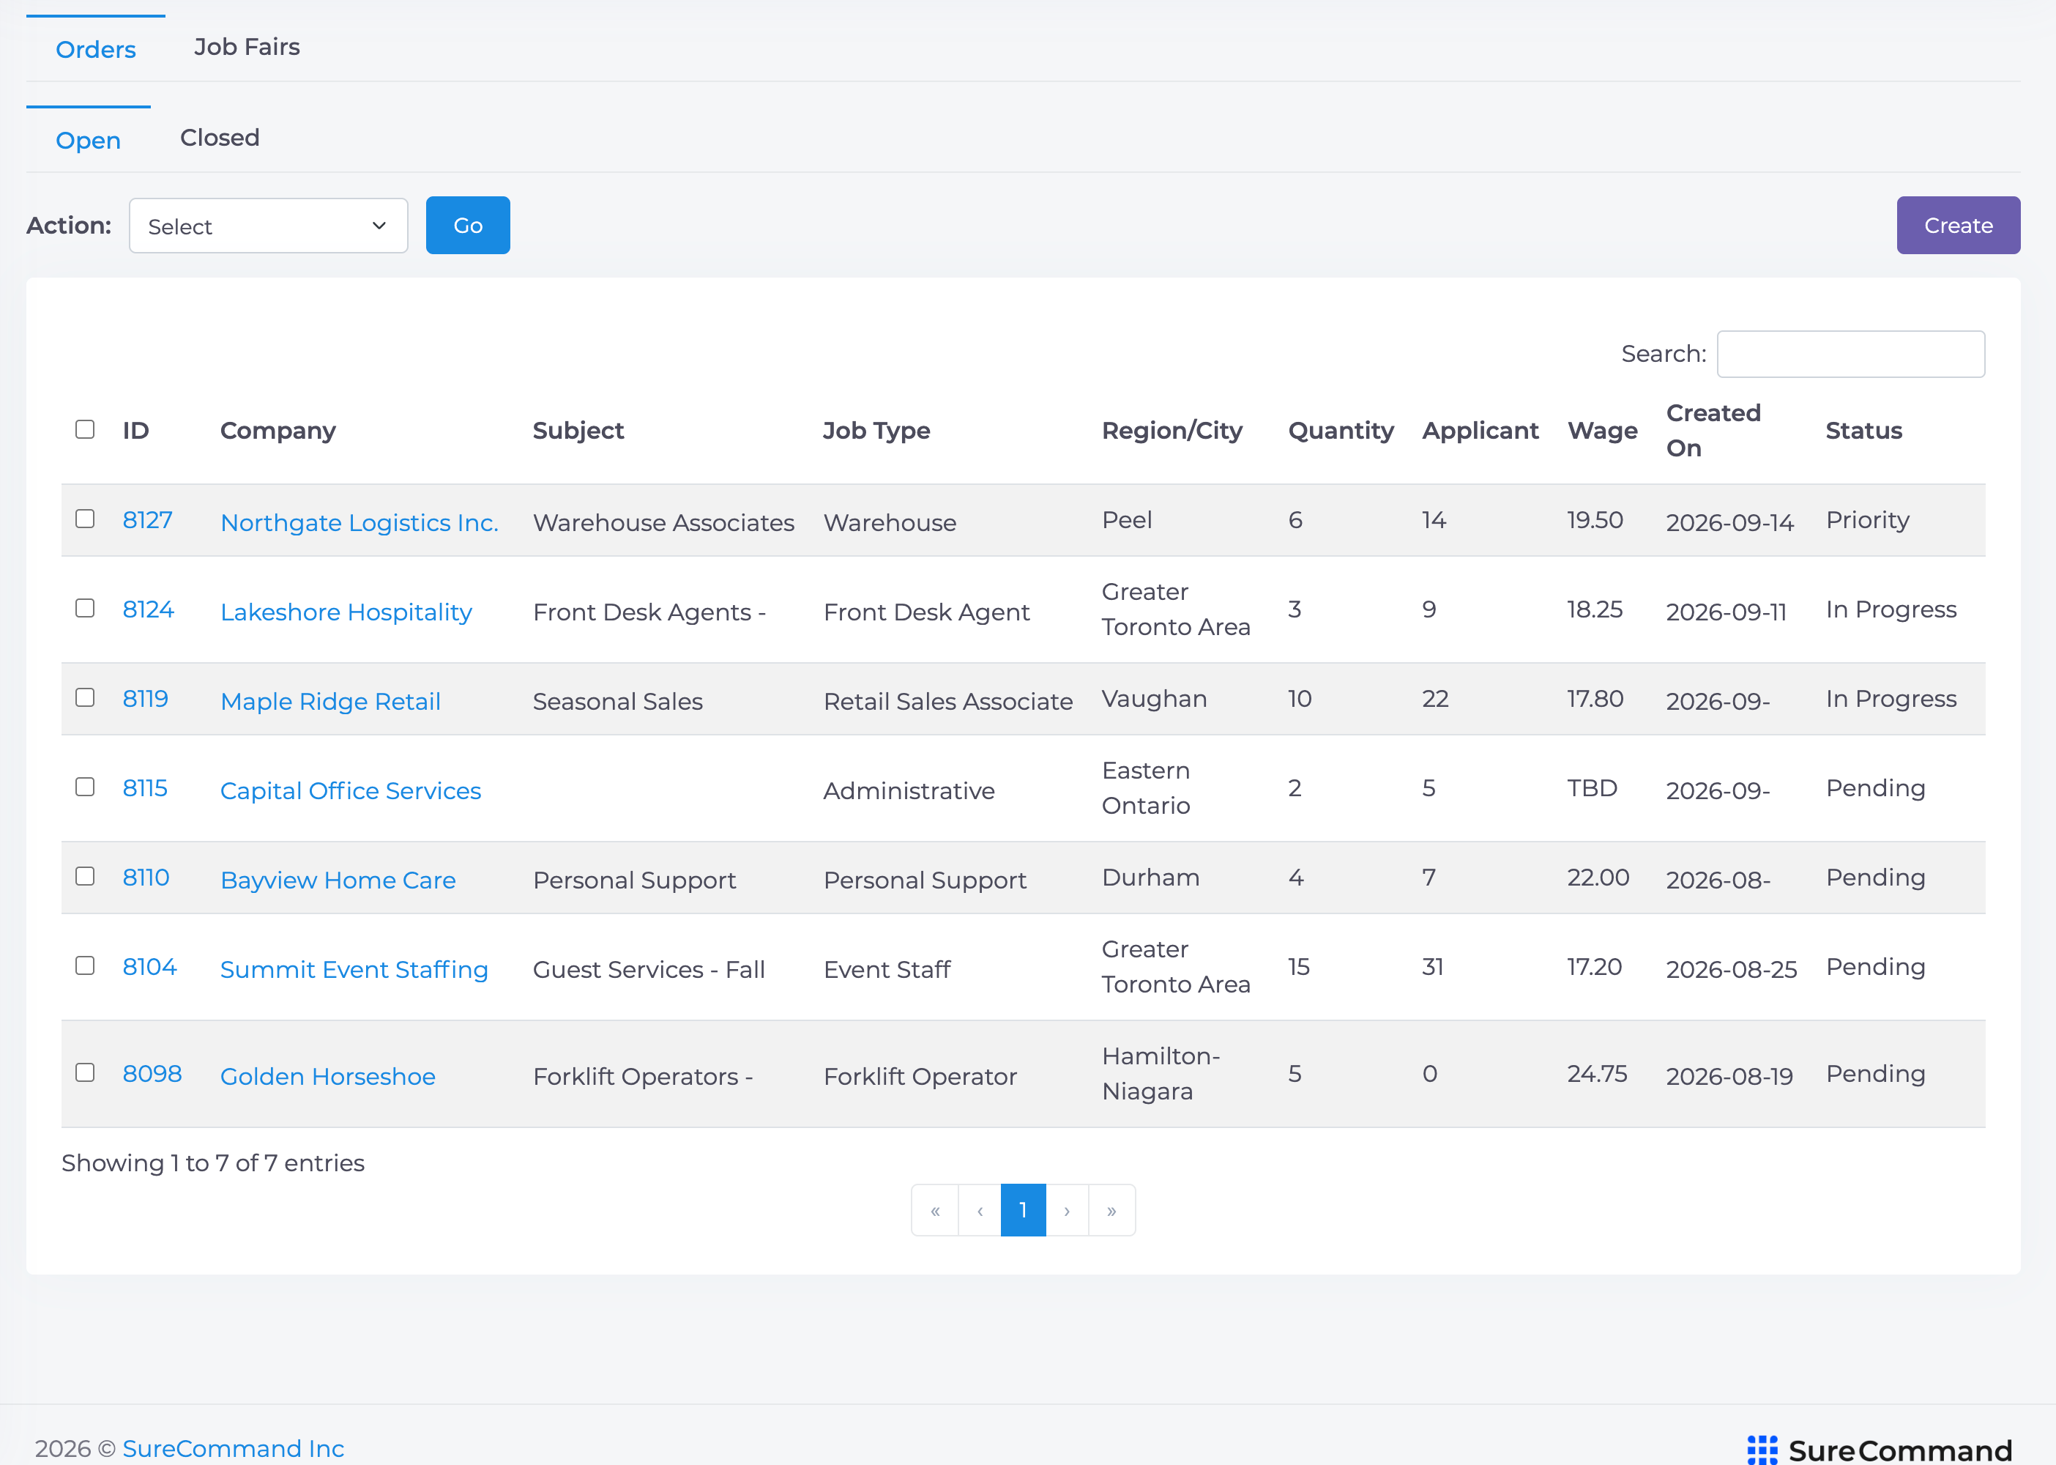The width and height of the screenshot is (2056, 1465).
Task: Open Maple Ridge Retail company link
Action: pos(331,701)
